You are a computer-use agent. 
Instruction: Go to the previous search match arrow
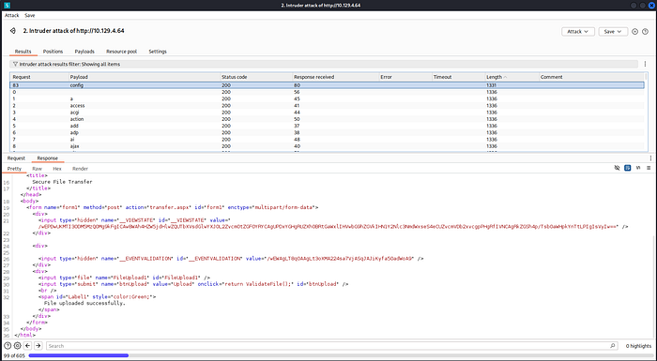[x=27, y=345]
